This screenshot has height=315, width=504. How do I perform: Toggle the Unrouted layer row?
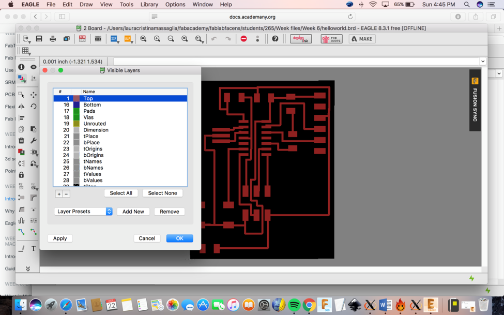click(x=94, y=124)
